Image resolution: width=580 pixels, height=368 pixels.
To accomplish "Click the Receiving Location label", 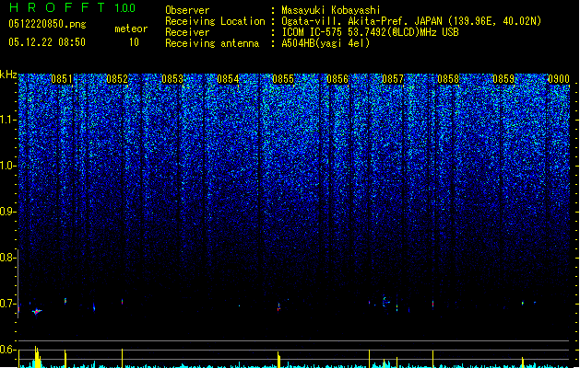I will (215, 21).
